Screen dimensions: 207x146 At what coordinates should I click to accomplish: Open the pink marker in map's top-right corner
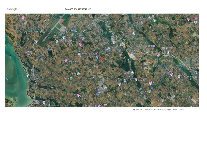tap(196, 18)
